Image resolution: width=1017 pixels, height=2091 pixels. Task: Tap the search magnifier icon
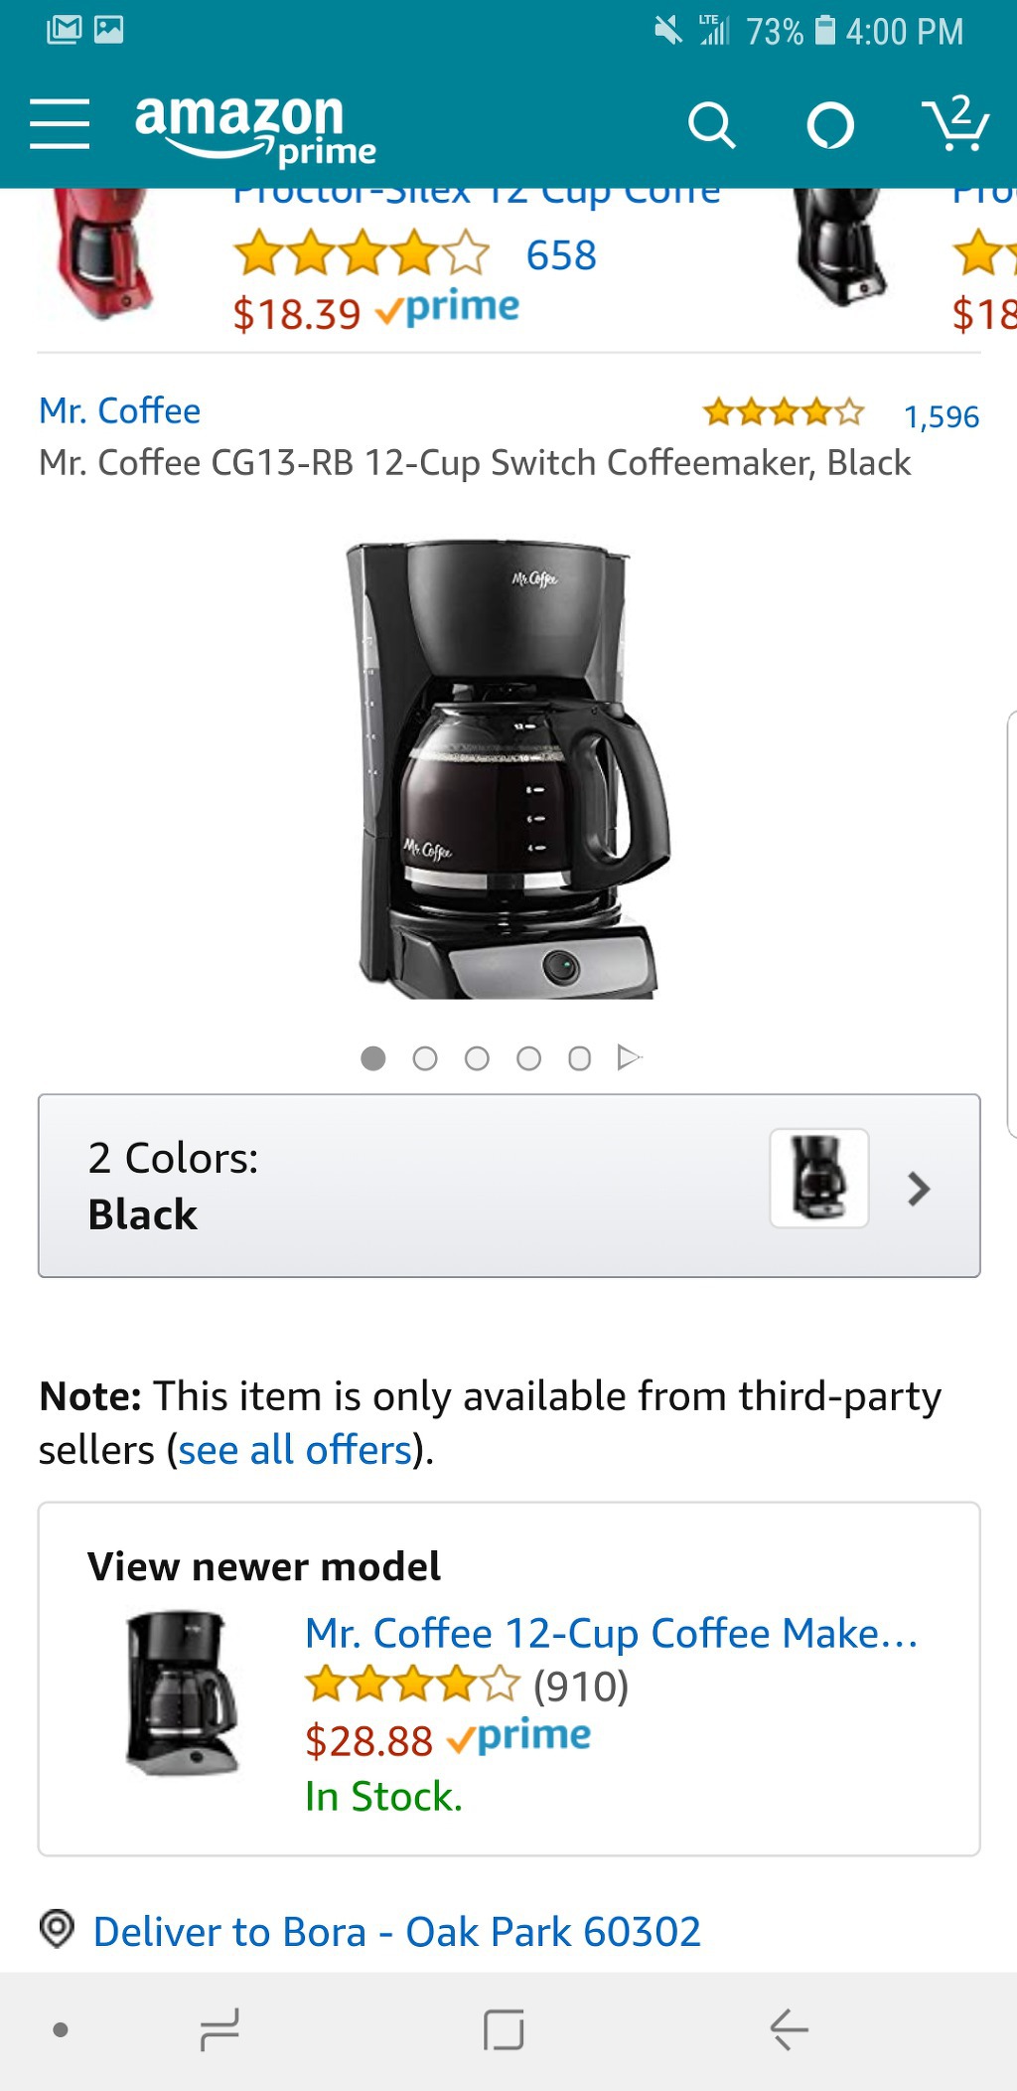point(711,125)
